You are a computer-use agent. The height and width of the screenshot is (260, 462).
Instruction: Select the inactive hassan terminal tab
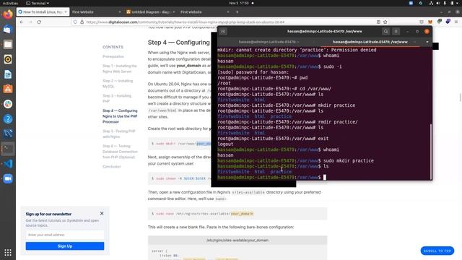[x=268, y=42]
